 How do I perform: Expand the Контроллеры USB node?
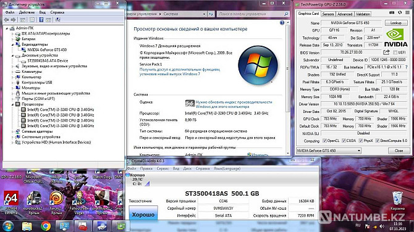(12, 83)
